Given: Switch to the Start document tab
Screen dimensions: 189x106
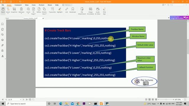Looking at the screenshot, I should pyautogui.click(x=7, y=18).
